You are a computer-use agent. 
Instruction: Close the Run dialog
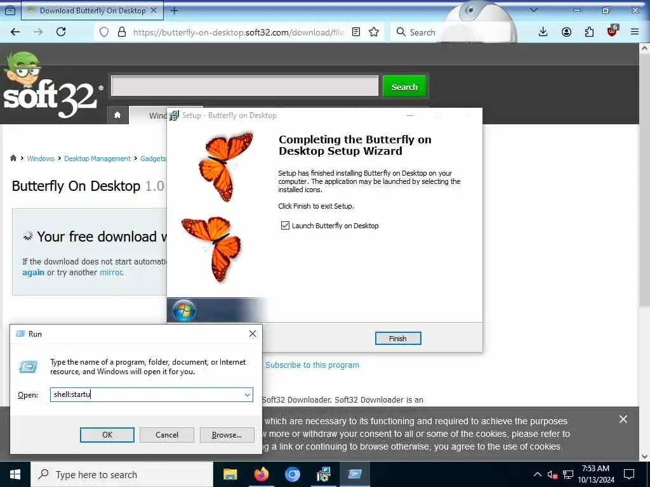tap(253, 334)
